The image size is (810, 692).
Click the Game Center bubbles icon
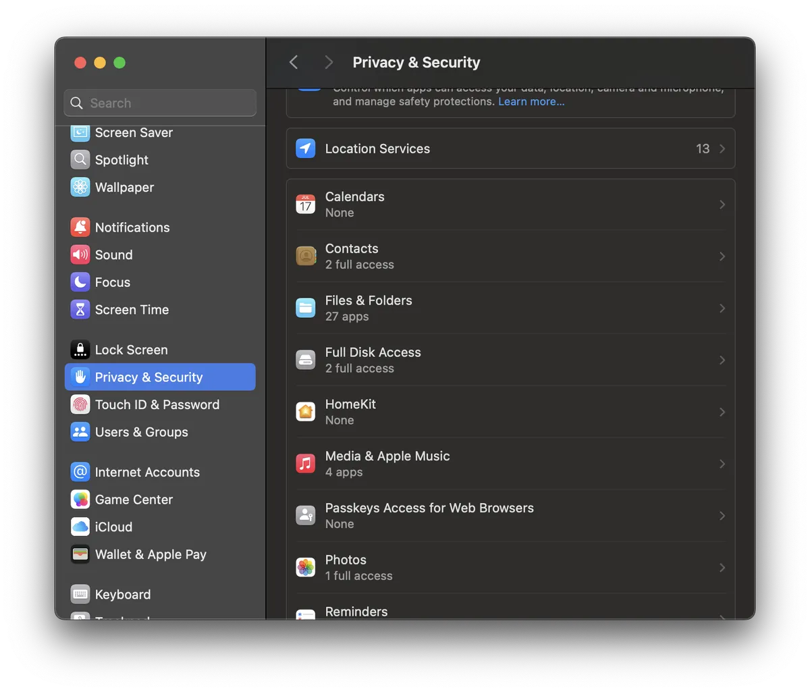(x=80, y=500)
